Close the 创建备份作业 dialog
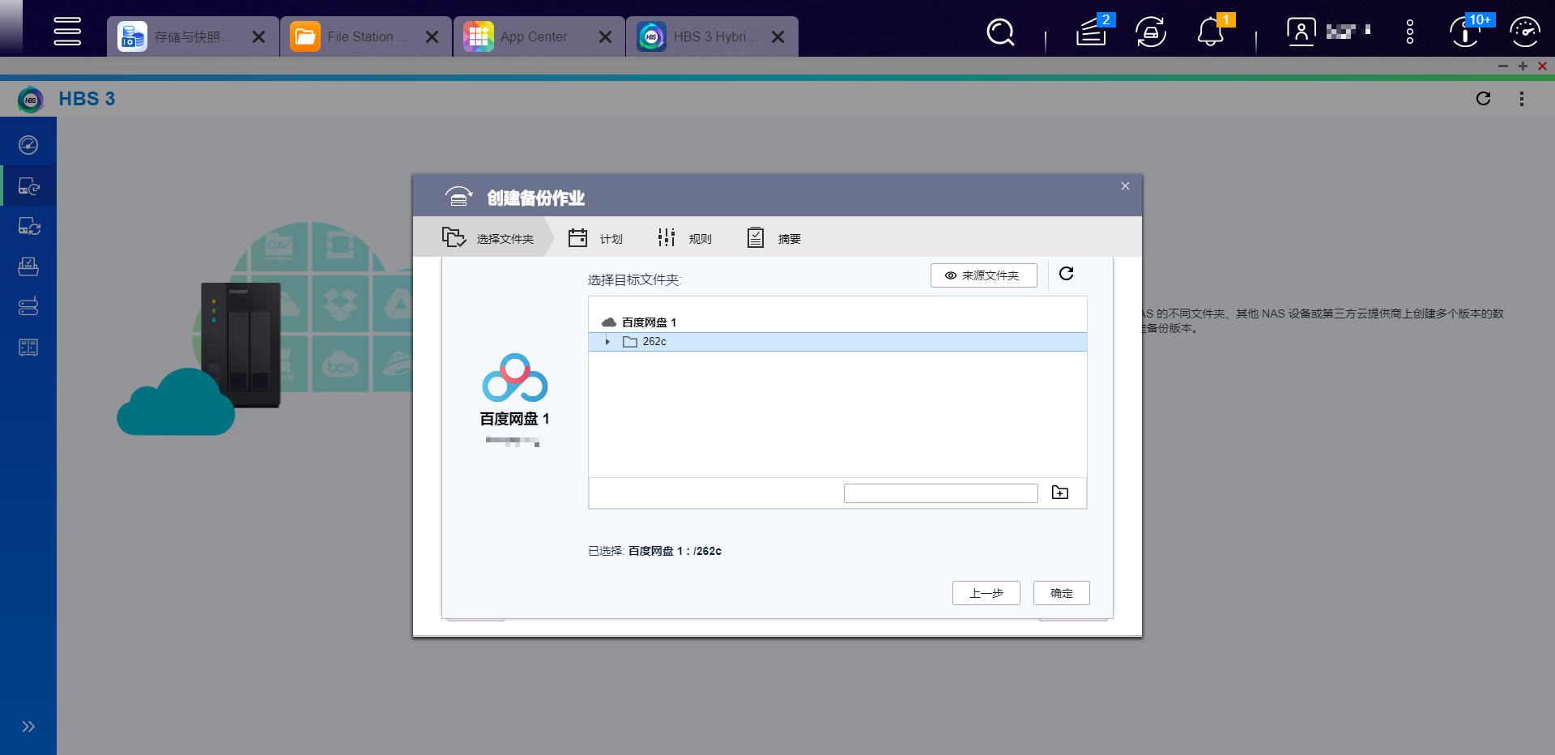This screenshot has height=755, width=1555. 1125,186
